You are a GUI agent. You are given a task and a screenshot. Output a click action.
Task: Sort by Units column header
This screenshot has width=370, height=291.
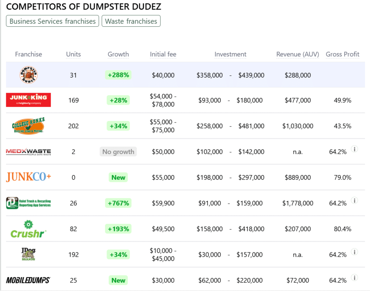point(73,54)
